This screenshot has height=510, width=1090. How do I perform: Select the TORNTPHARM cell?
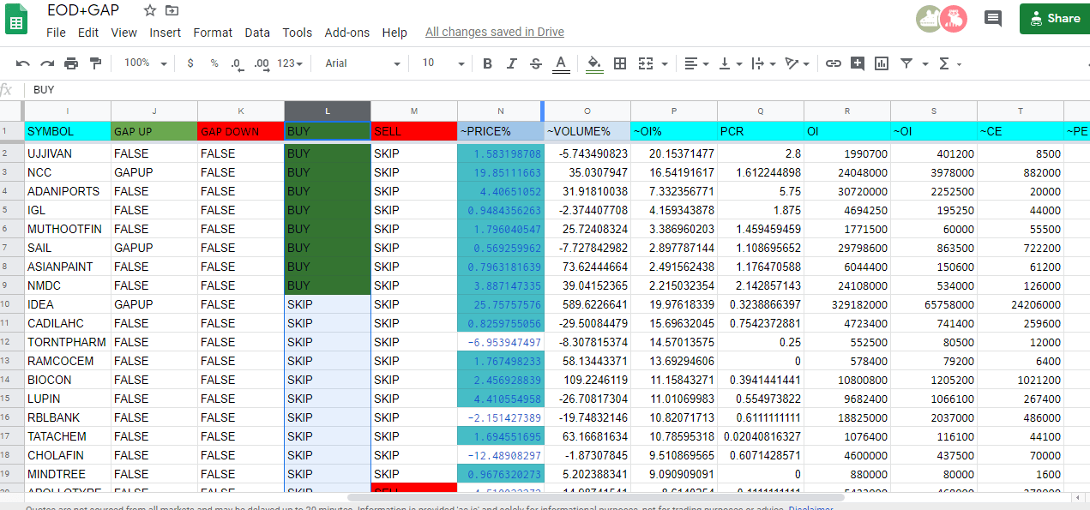[68, 342]
